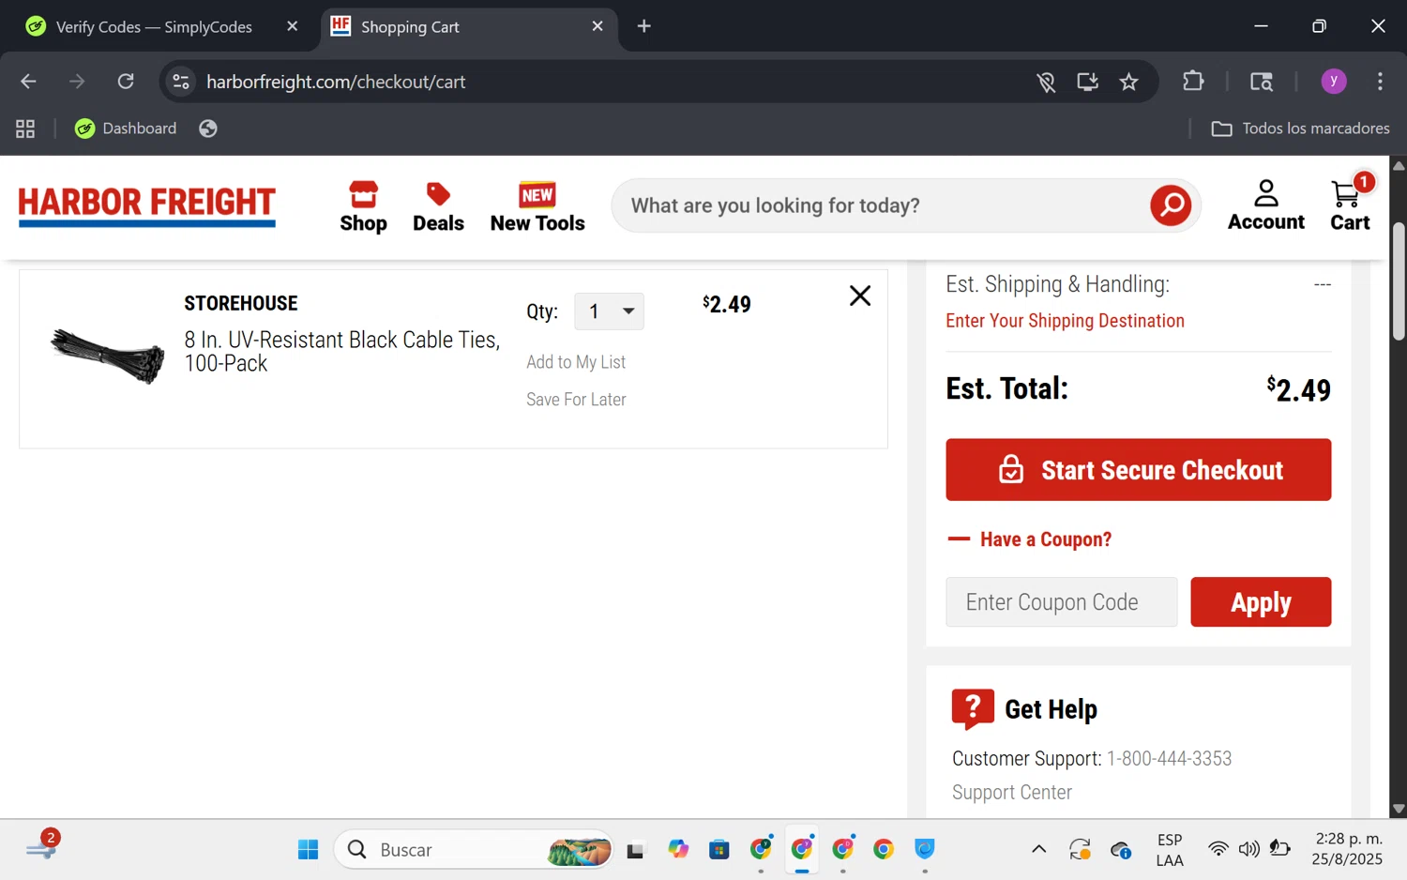Click the cable ties product thumbnail
Image resolution: width=1407 pixels, height=880 pixels.
[x=108, y=356]
